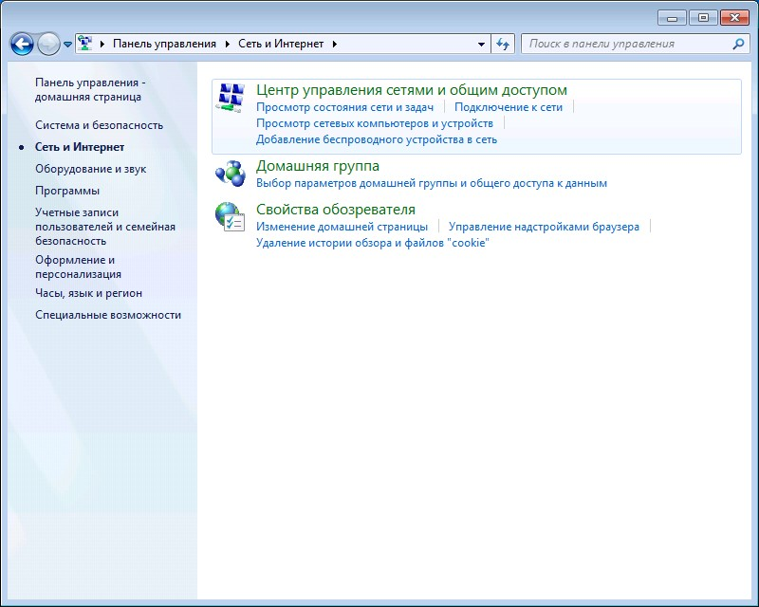
Task: Click the search magnifier icon
Action: 739,44
